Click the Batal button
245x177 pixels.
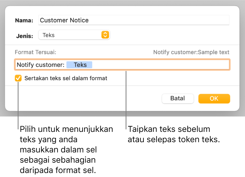(x=177, y=99)
